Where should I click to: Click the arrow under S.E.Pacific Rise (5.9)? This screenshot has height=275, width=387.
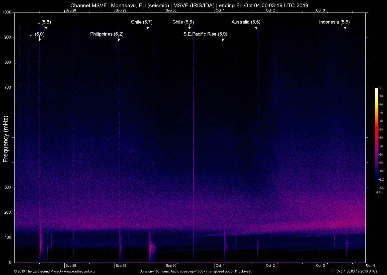[x=223, y=39]
